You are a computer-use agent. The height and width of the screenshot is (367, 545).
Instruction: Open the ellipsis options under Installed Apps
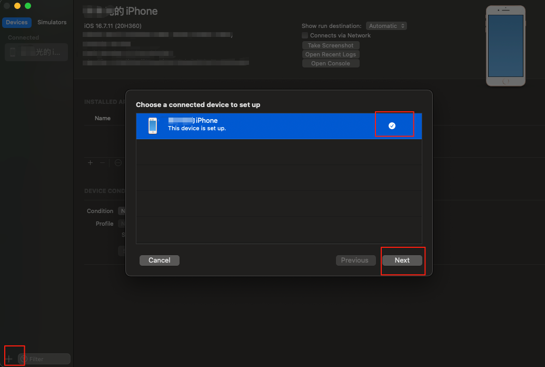[118, 163]
